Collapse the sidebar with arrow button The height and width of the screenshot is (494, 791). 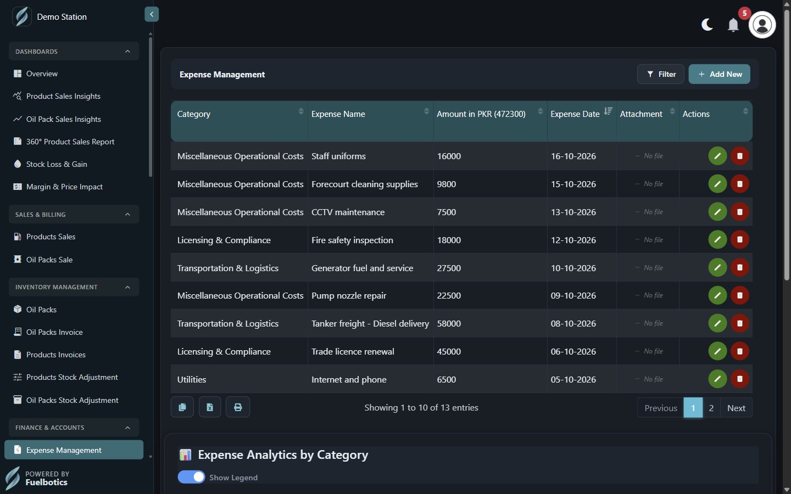pos(152,14)
